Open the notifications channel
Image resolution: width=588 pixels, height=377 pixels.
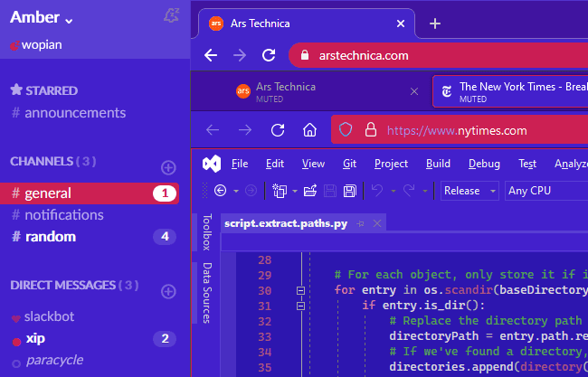57,215
